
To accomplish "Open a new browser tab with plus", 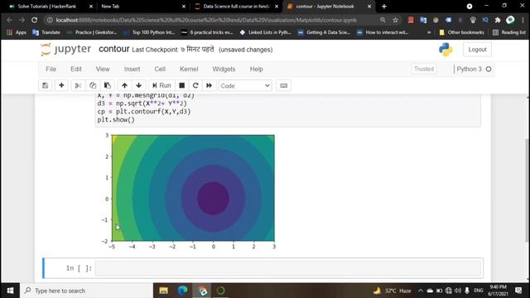I will point(384,6).
